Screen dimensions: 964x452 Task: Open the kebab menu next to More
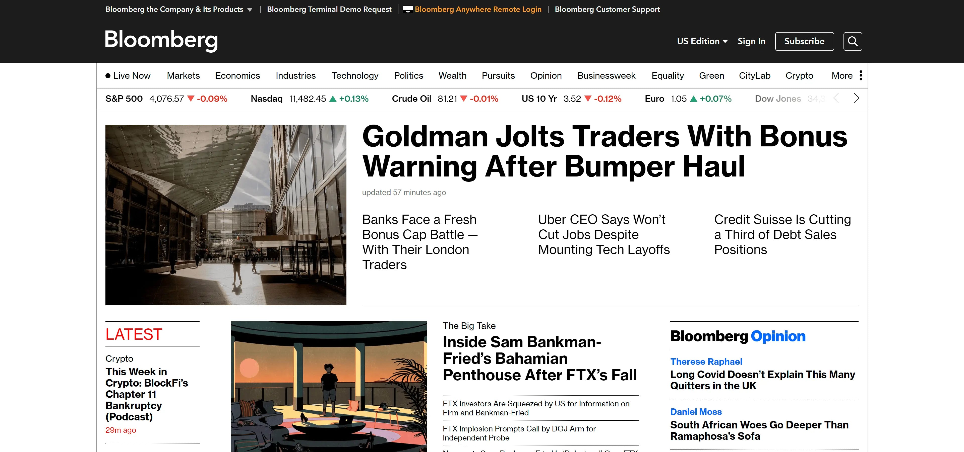click(x=861, y=75)
